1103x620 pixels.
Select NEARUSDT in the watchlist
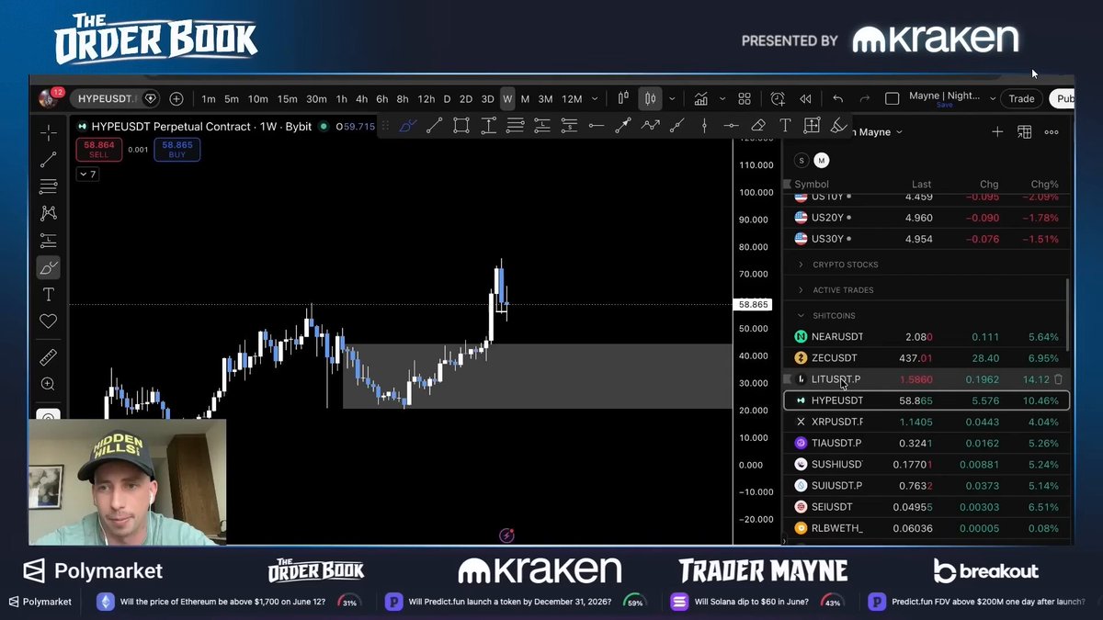[x=927, y=337]
